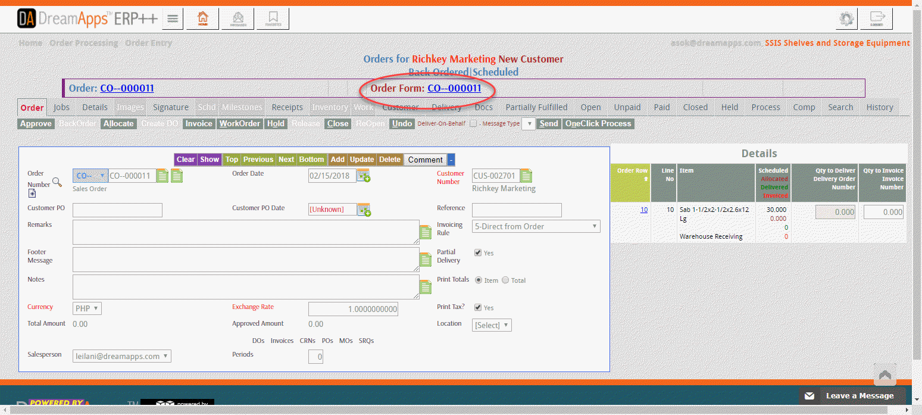Expand the Invoicing Rule dropdown
This screenshot has height=415, width=922.
(536, 226)
